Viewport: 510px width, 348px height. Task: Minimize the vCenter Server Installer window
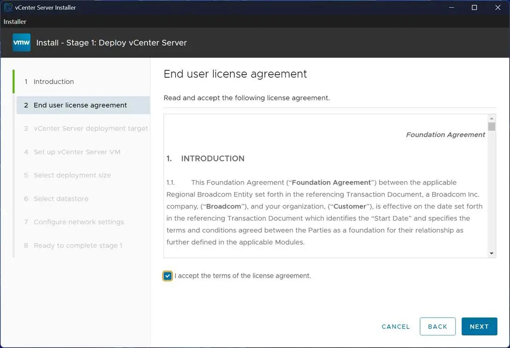451,7
